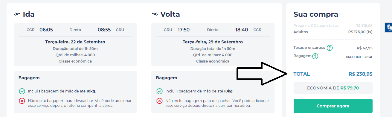Select the Ida flight date Terça-feira, 22 de Setembro
Screen dimensions: 392x117
click(x=75, y=42)
